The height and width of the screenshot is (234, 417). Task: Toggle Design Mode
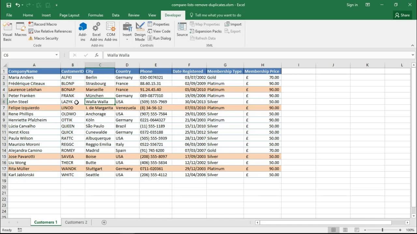click(140, 32)
